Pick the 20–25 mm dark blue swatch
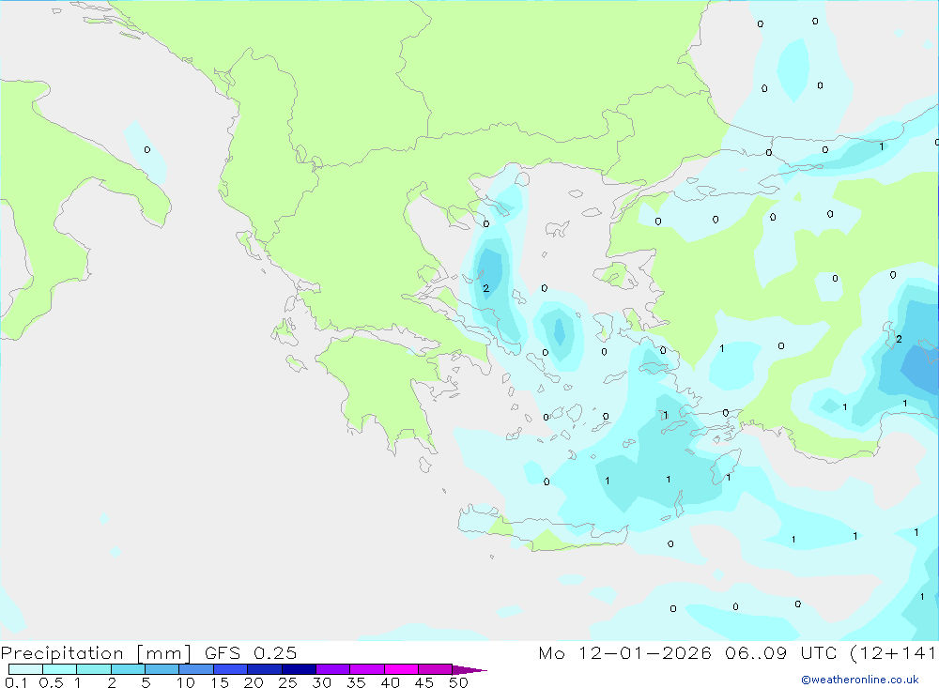 265,669
